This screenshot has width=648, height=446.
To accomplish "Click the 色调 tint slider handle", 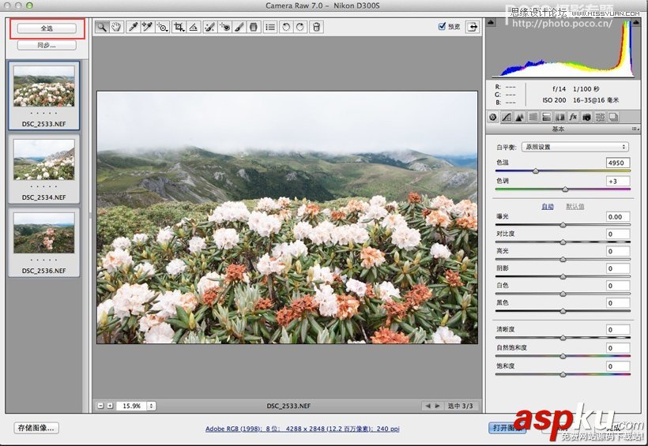I will click(x=565, y=189).
